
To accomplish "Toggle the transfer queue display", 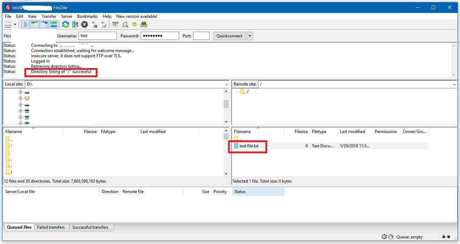I will click(53, 24).
